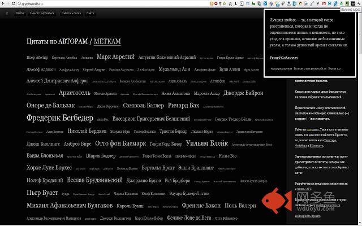Open the Chrome wrench menu
362x226 pixels.
tap(359, 3)
